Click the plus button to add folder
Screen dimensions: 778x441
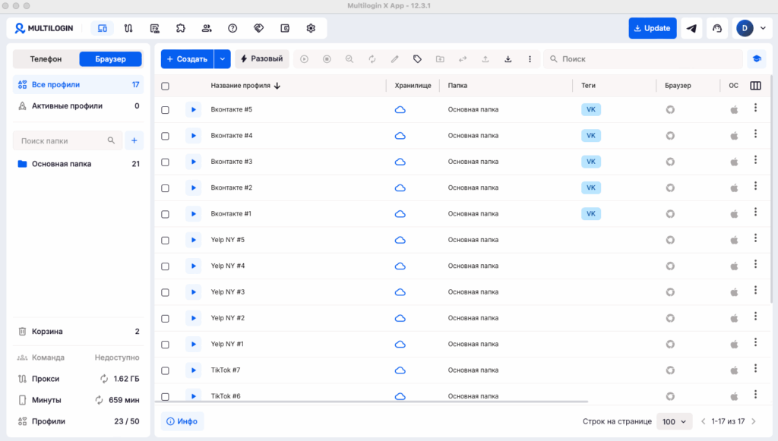tap(134, 140)
